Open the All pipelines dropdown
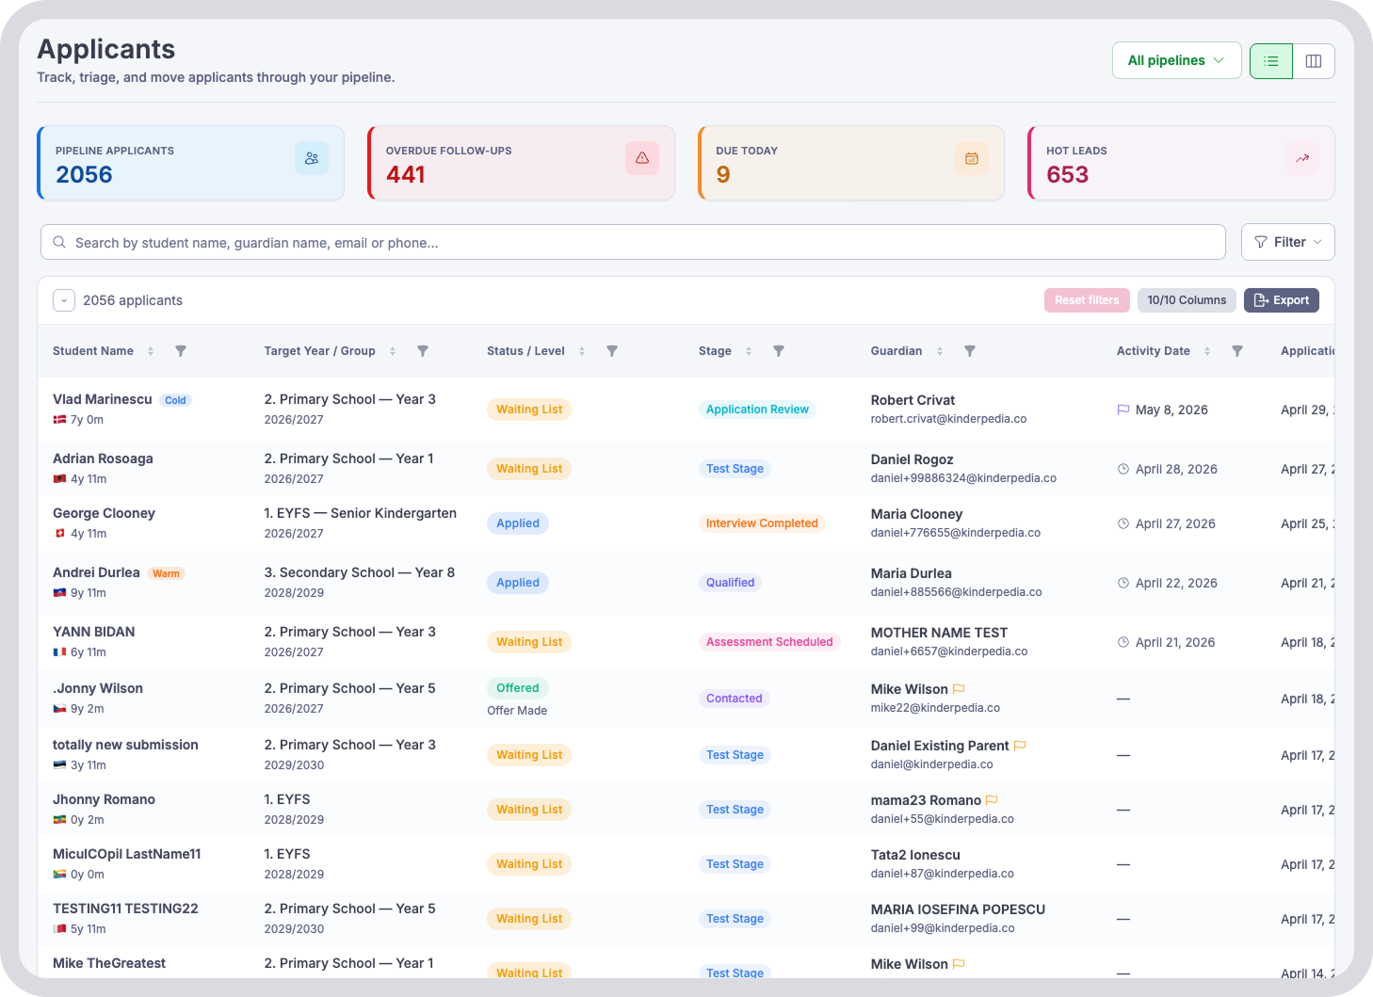This screenshot has width=1373, height=997. [x=1176, y=60]
